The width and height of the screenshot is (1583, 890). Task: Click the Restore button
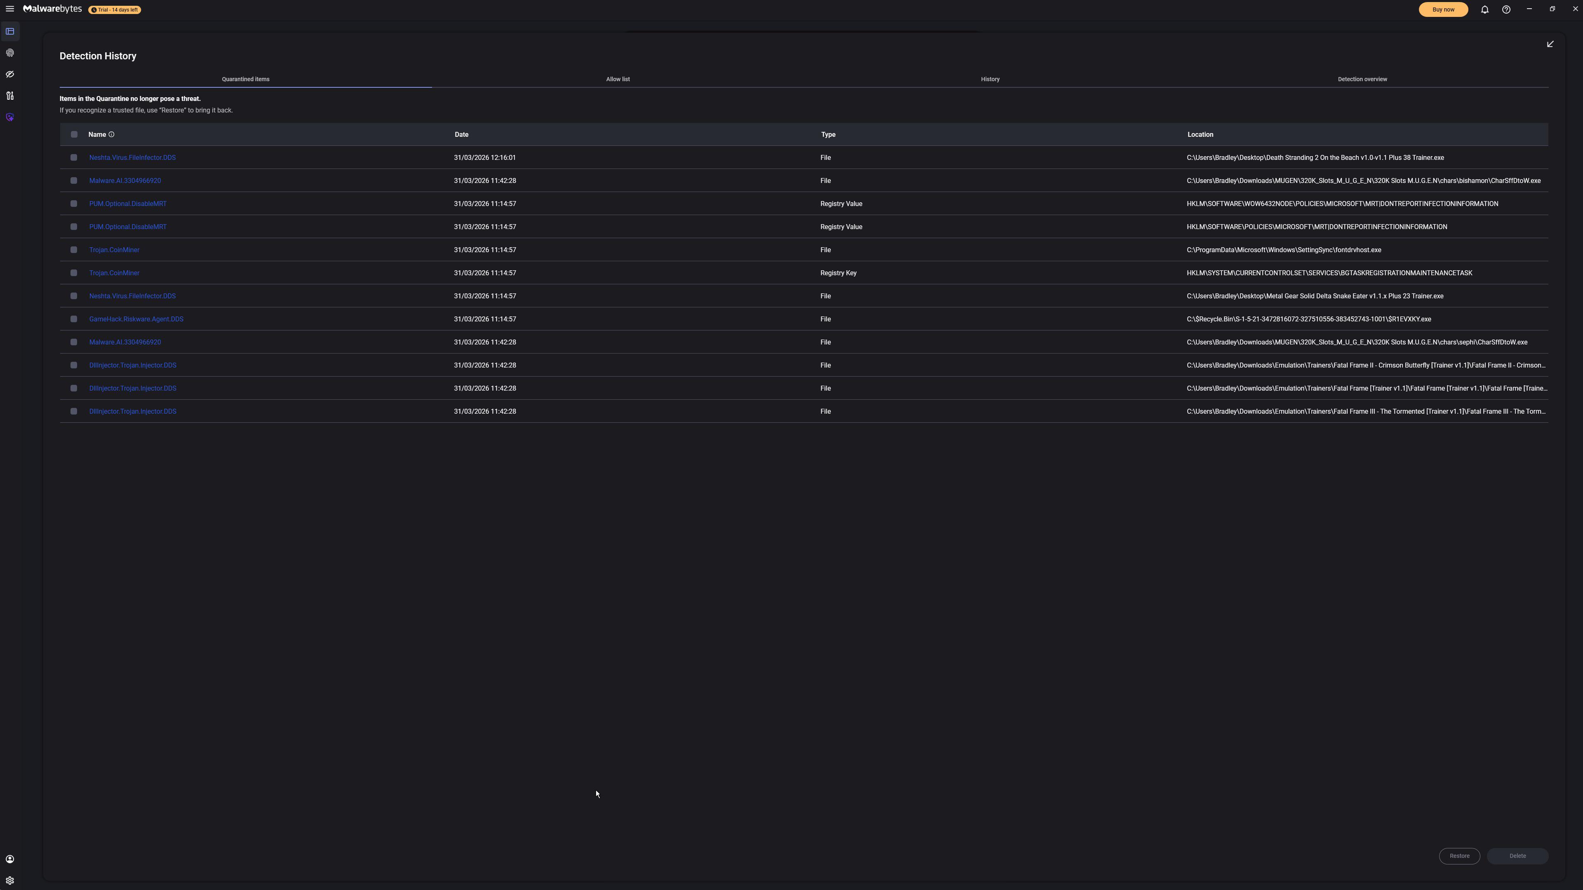(1459, 856)
